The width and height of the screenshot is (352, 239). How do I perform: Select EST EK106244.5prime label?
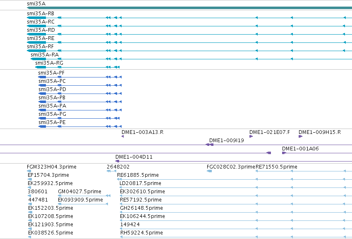[x=143, y=216]
